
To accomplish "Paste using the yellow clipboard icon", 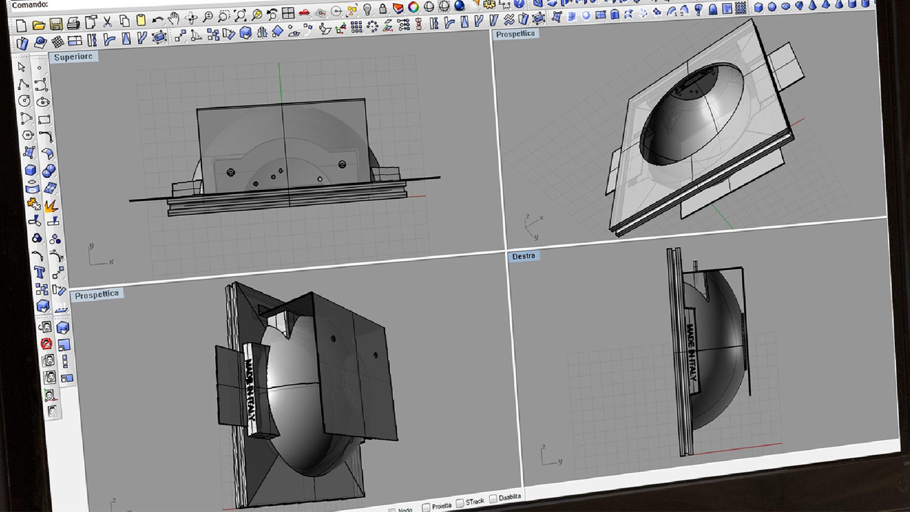I will click(x=141, y=20).
